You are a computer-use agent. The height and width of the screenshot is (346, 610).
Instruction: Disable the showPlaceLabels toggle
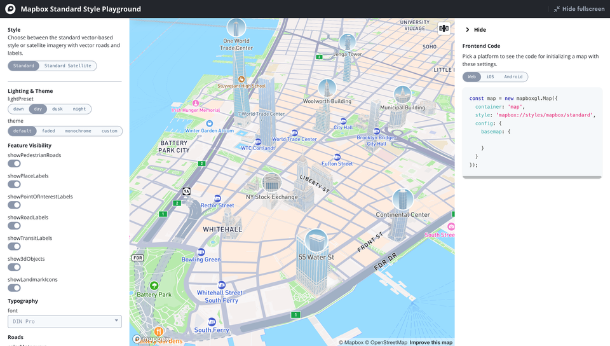pos(15,184)
